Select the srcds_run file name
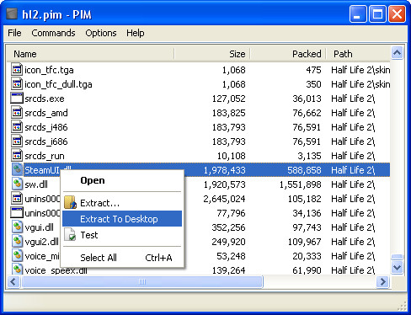Viewport: 411px width, 315px height. (45, 156)
